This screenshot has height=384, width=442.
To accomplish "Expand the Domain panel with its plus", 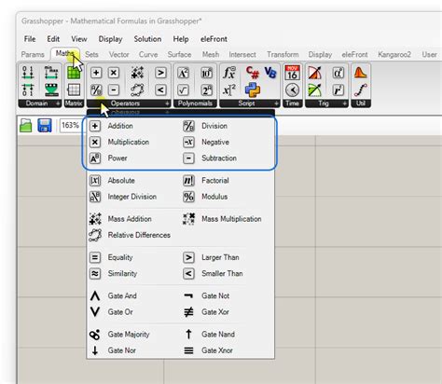I will (58, 103).
